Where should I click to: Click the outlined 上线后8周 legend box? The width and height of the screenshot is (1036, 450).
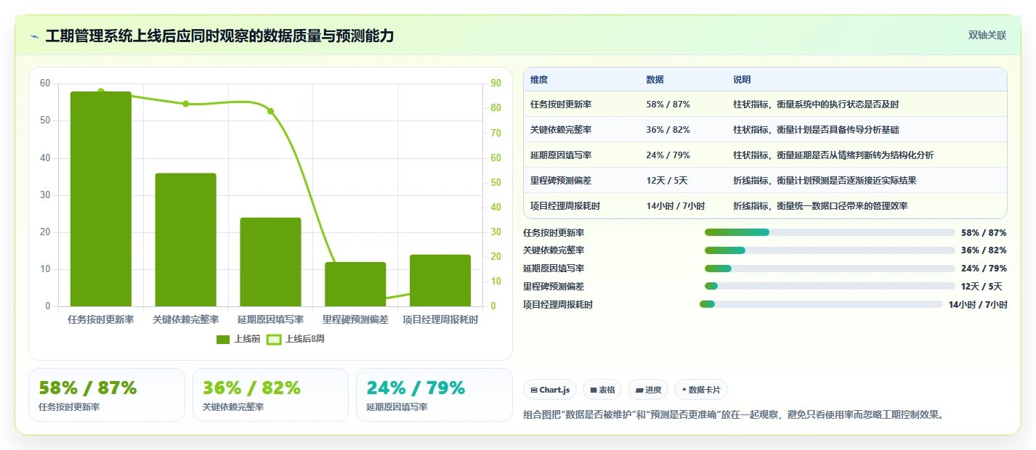(x=274, y=339)
